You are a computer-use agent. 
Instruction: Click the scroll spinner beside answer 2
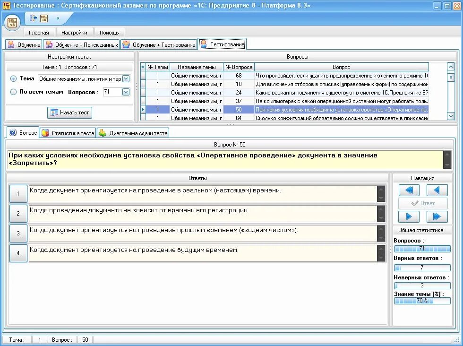coord(381,213)
